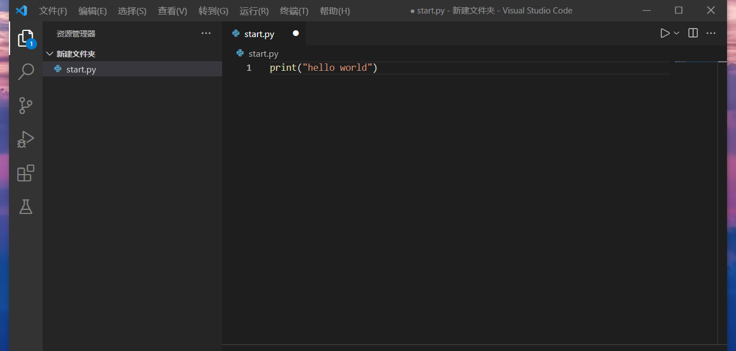
Task: Select the start.py editor tab
Action: click(x=259, y=34)
